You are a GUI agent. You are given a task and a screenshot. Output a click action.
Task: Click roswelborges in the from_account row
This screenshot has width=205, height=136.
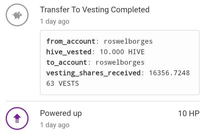coord(128,42)
